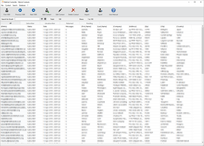Open the question mark help menu
This screenshot has width=204, height=146.
[28, 5]
